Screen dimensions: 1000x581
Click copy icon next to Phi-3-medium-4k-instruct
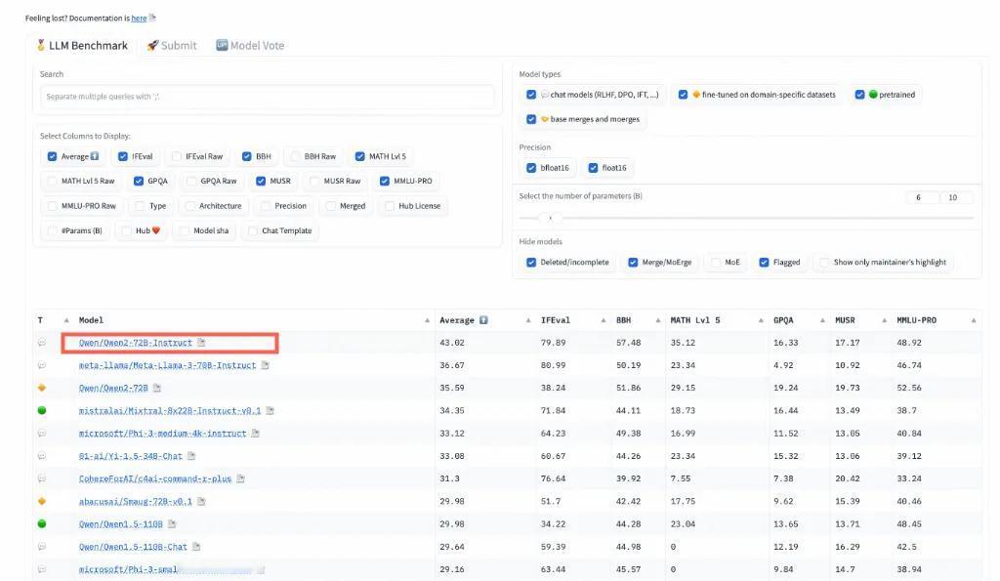pos(256,434)
